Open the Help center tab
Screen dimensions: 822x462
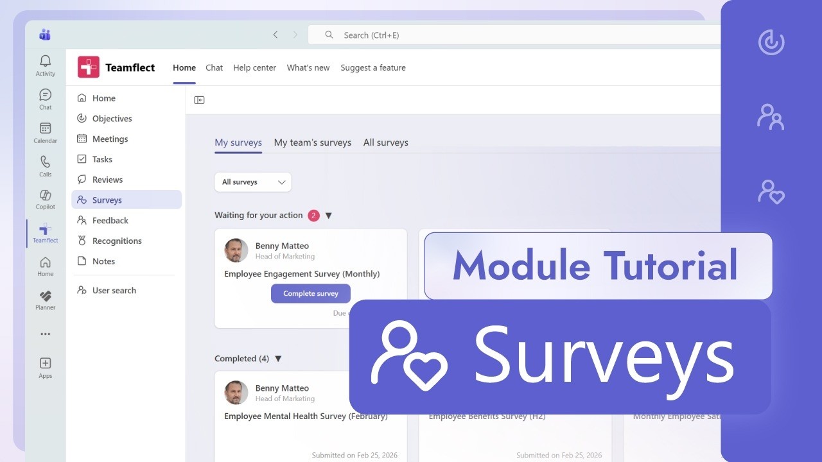click(x=255, y=67)
